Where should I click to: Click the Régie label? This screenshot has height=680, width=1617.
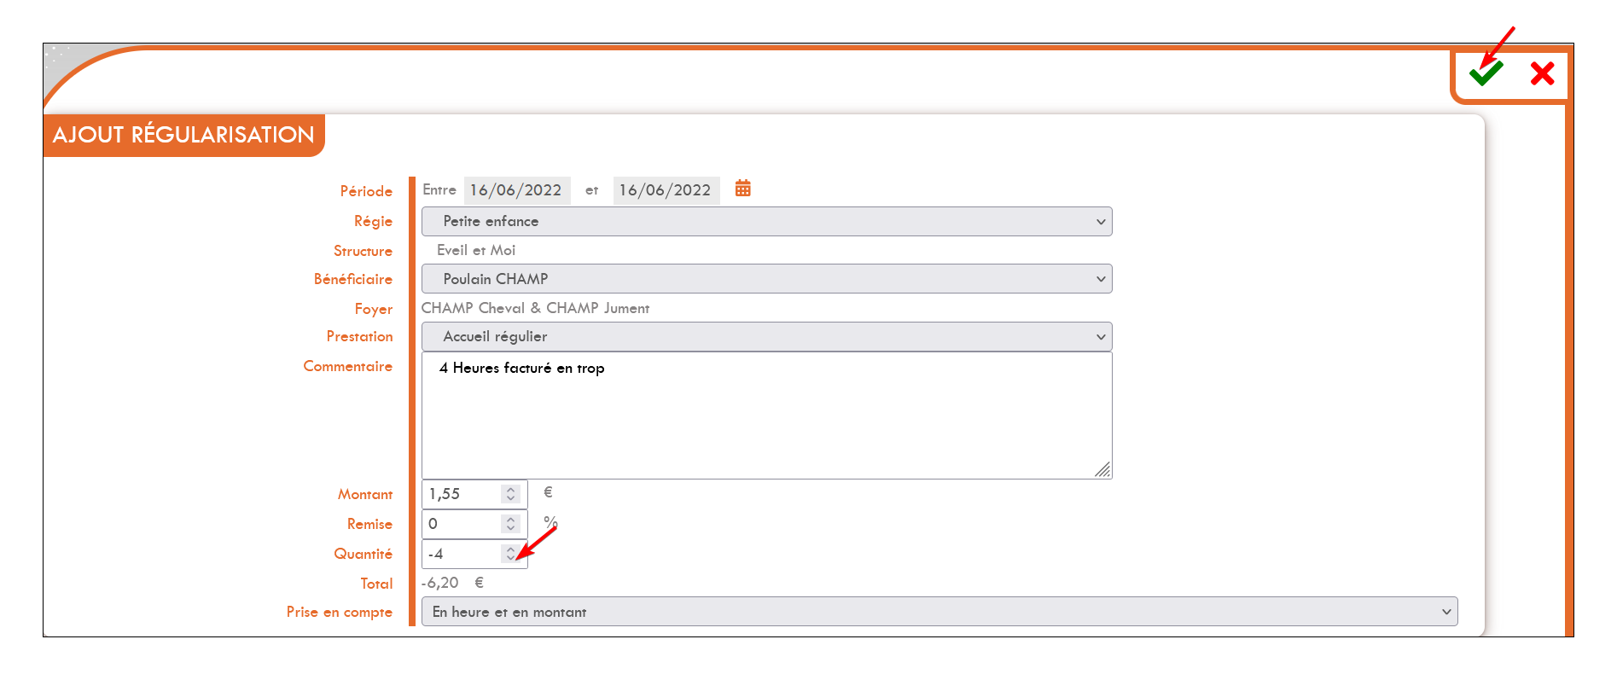click(x=373, y=222)
